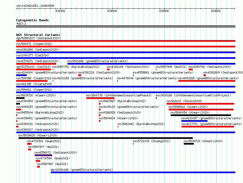Select the nsv4731501 (Quan2021) label
This screenshot has width=243, height=183.
44,141
